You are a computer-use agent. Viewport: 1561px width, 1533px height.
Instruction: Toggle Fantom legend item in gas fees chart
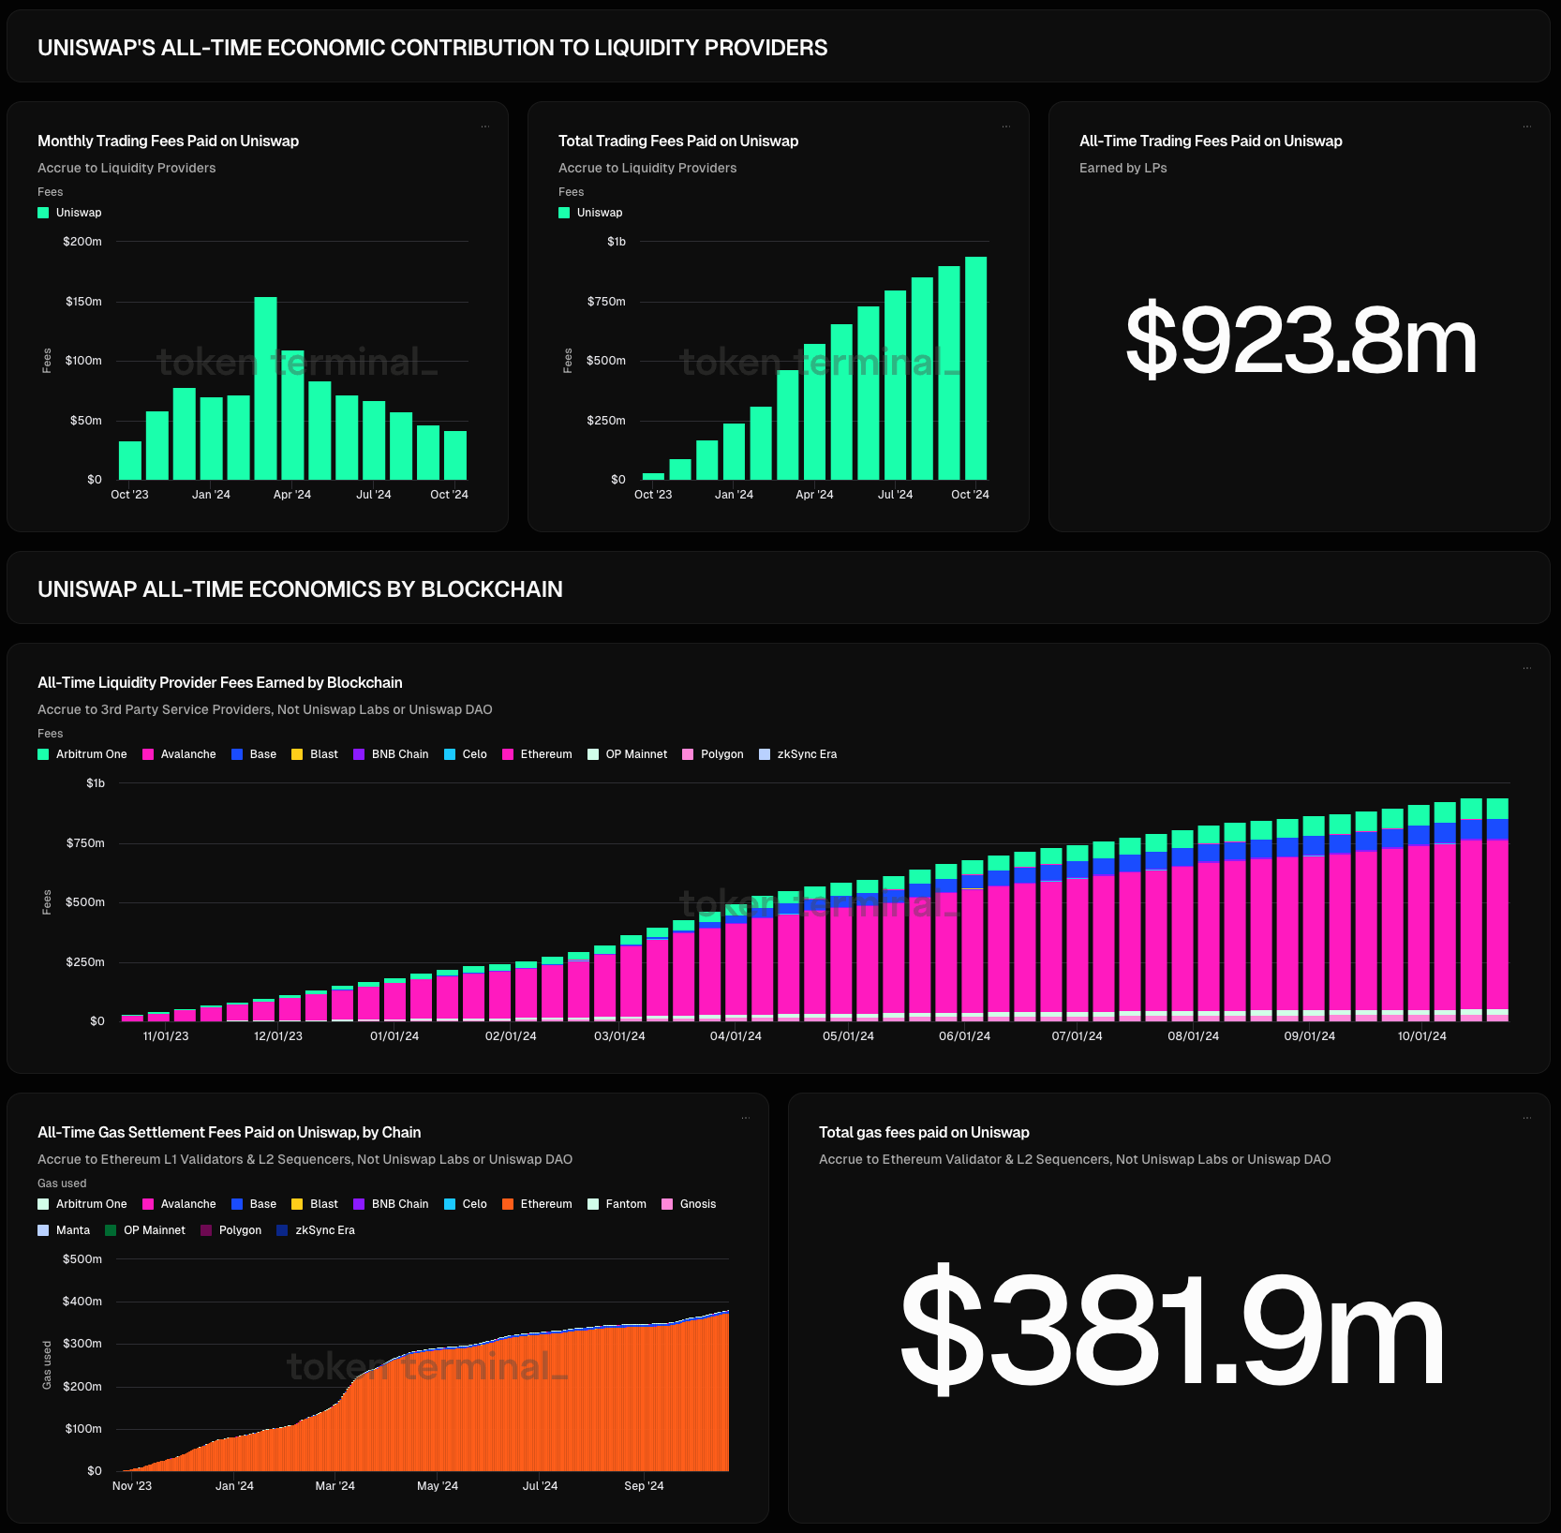(x=617, y=1204)
